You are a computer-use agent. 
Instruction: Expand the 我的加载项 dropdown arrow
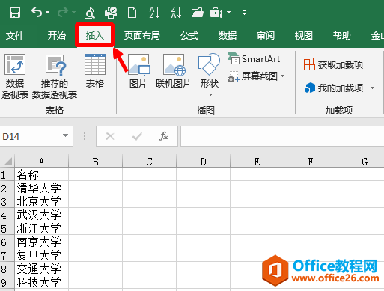click(372, 88)
